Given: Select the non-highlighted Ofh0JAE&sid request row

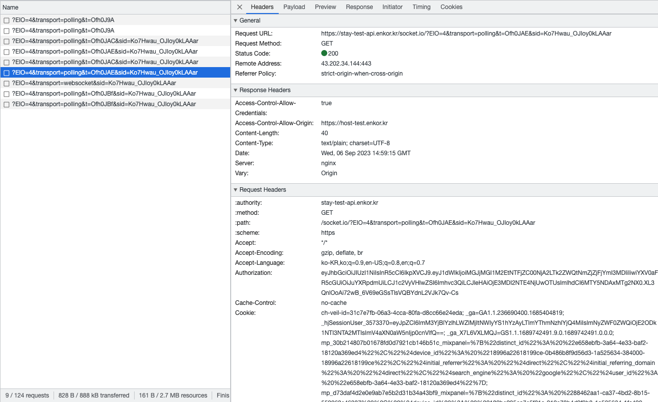Looking at the screenshot, I should click(x=115, y=52).
